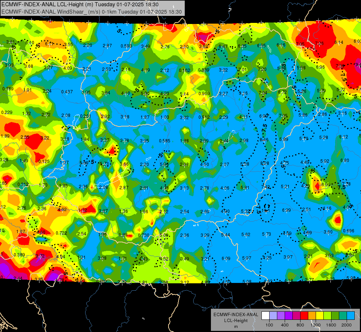Select the shear value 7.26
361x332 pixels.
(x=319, y=43)
